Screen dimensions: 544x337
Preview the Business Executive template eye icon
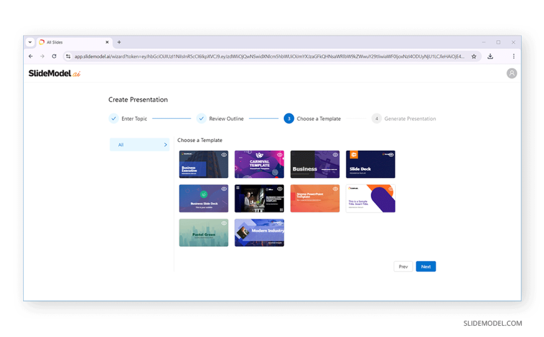click(224, 155)
